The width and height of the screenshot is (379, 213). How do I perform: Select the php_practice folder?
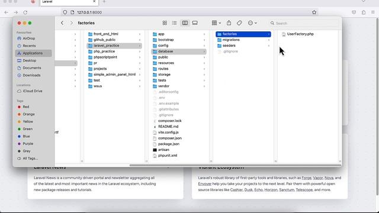[114, 51]
